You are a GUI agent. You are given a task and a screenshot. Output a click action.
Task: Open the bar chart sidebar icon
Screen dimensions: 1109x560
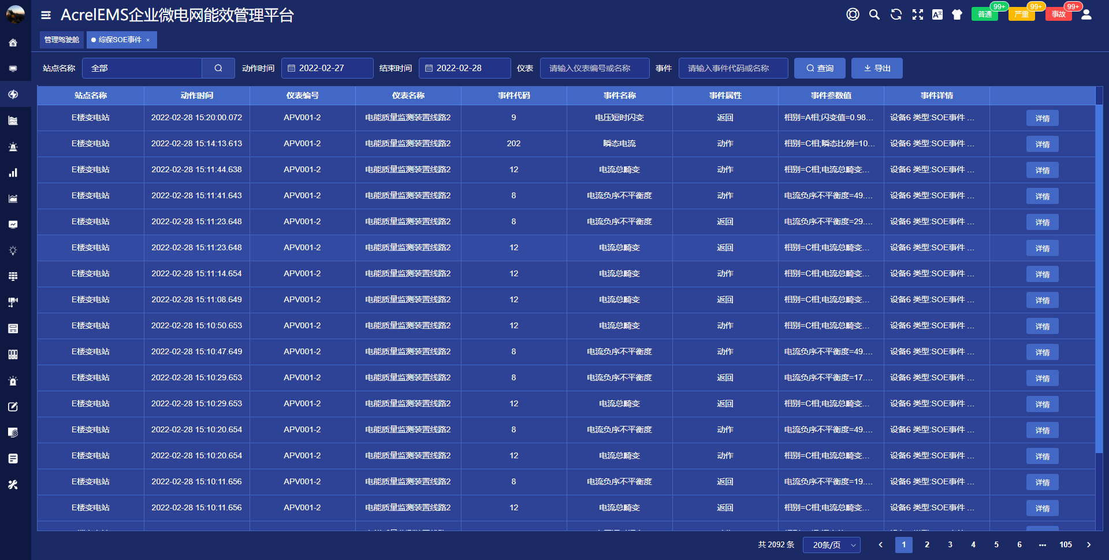13,173
